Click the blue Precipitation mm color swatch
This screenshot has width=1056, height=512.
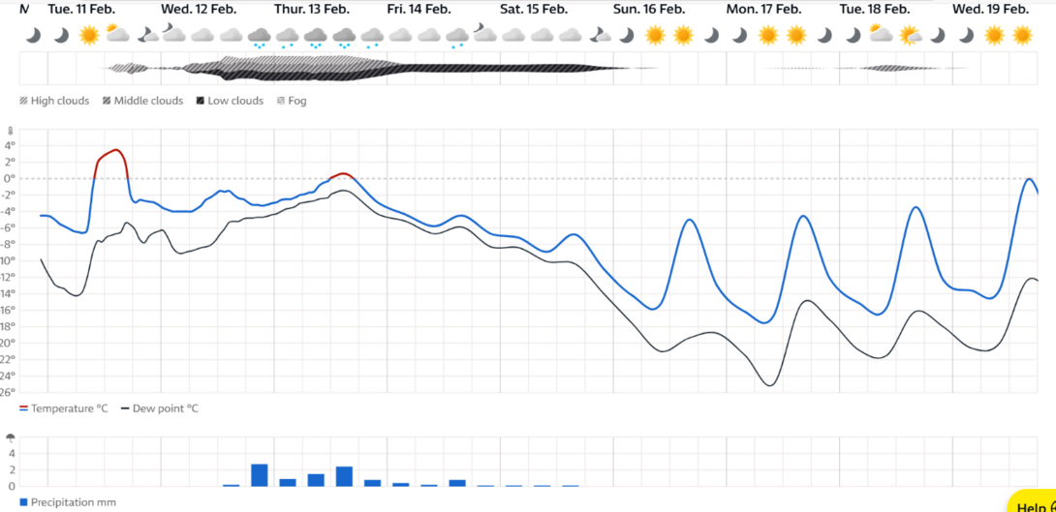click(x=24, y=502)
